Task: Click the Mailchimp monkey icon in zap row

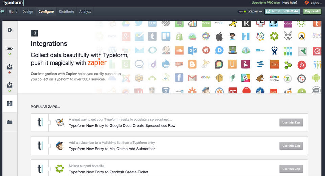Action: (60, 146)
